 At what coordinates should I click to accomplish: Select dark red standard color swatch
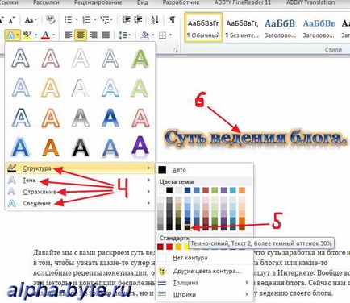pyautogui.click(x=160, y=247)
